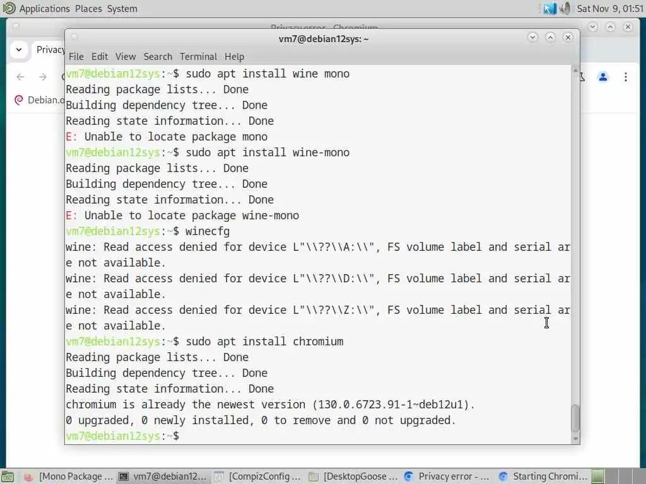Select the first workspace switcher cell
Image resolution: width=646 pixels, height=484 pixels.
[x=598, y=476]
